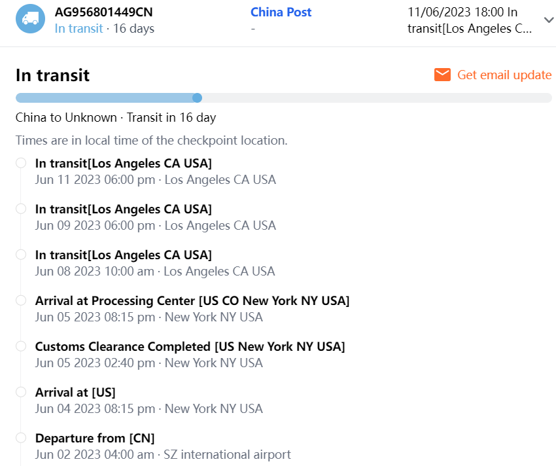This screenshot has width=556, height=466.
Task: Click the Arrival at Processing Center event title
Action: pos(192,300)
